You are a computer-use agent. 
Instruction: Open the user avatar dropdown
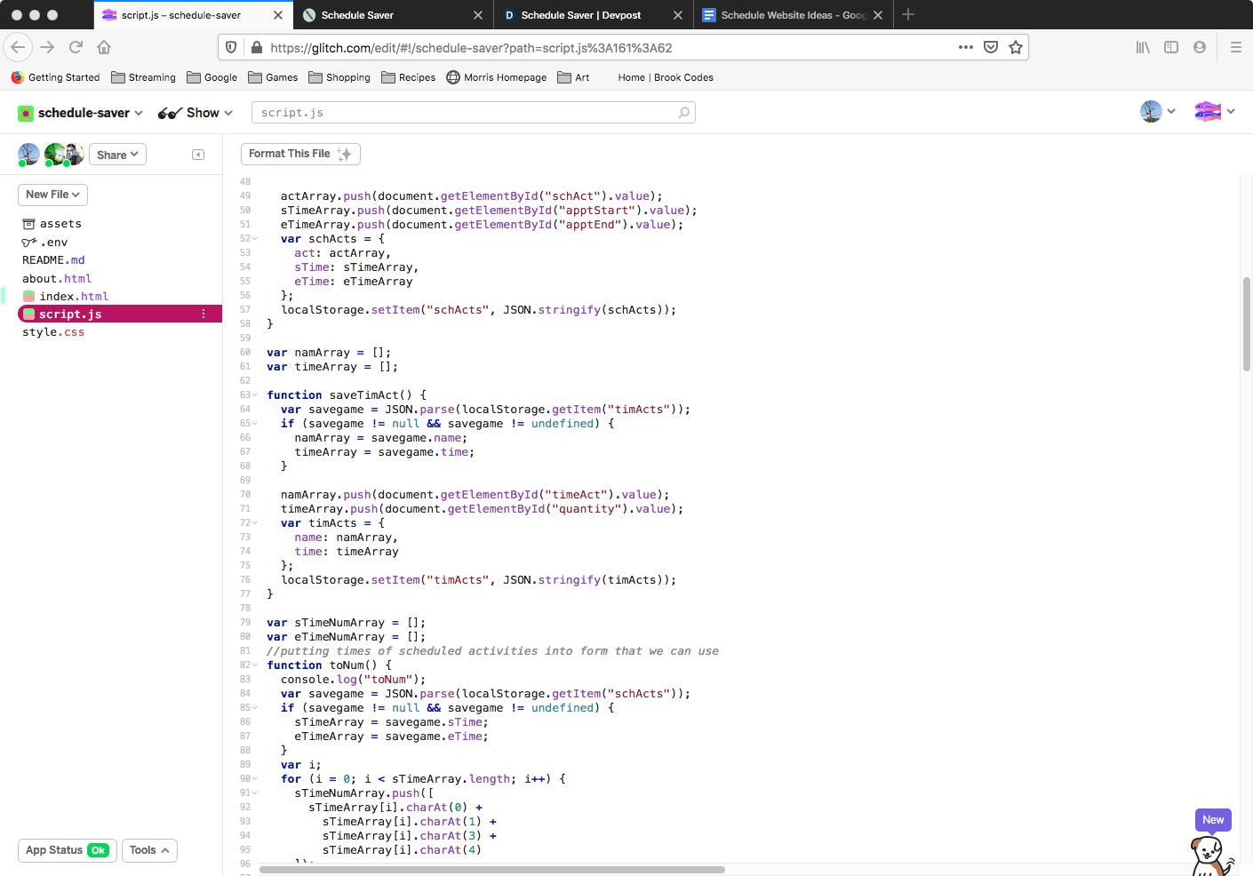click(x=1158, y=112)
